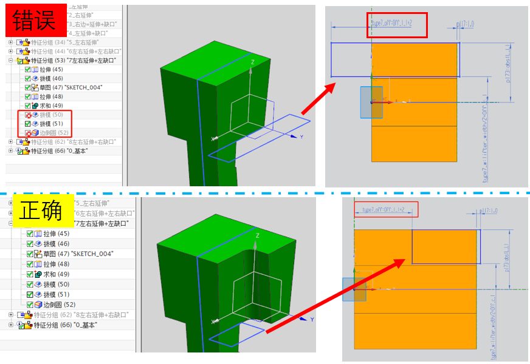Select dimension type7_off:Off_l_l+2 in lower sketch
The height and width of the screenshot is (364, 530).
pyautogui.click(x=384, y=209)
